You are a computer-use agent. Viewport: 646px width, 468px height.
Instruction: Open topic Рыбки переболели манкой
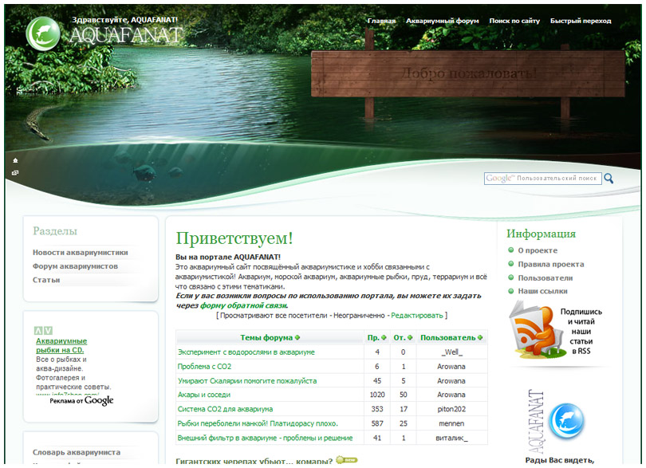[258, 423]
